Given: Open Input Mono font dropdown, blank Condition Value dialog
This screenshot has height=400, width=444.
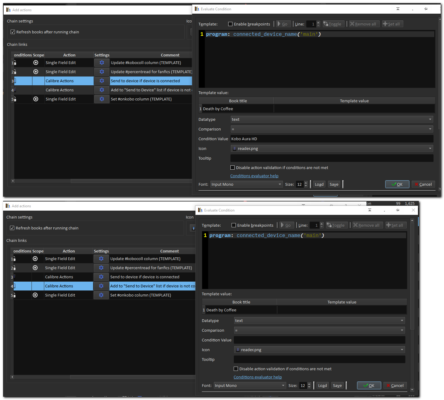Looking at the screenshot, I should coord(250,385).
